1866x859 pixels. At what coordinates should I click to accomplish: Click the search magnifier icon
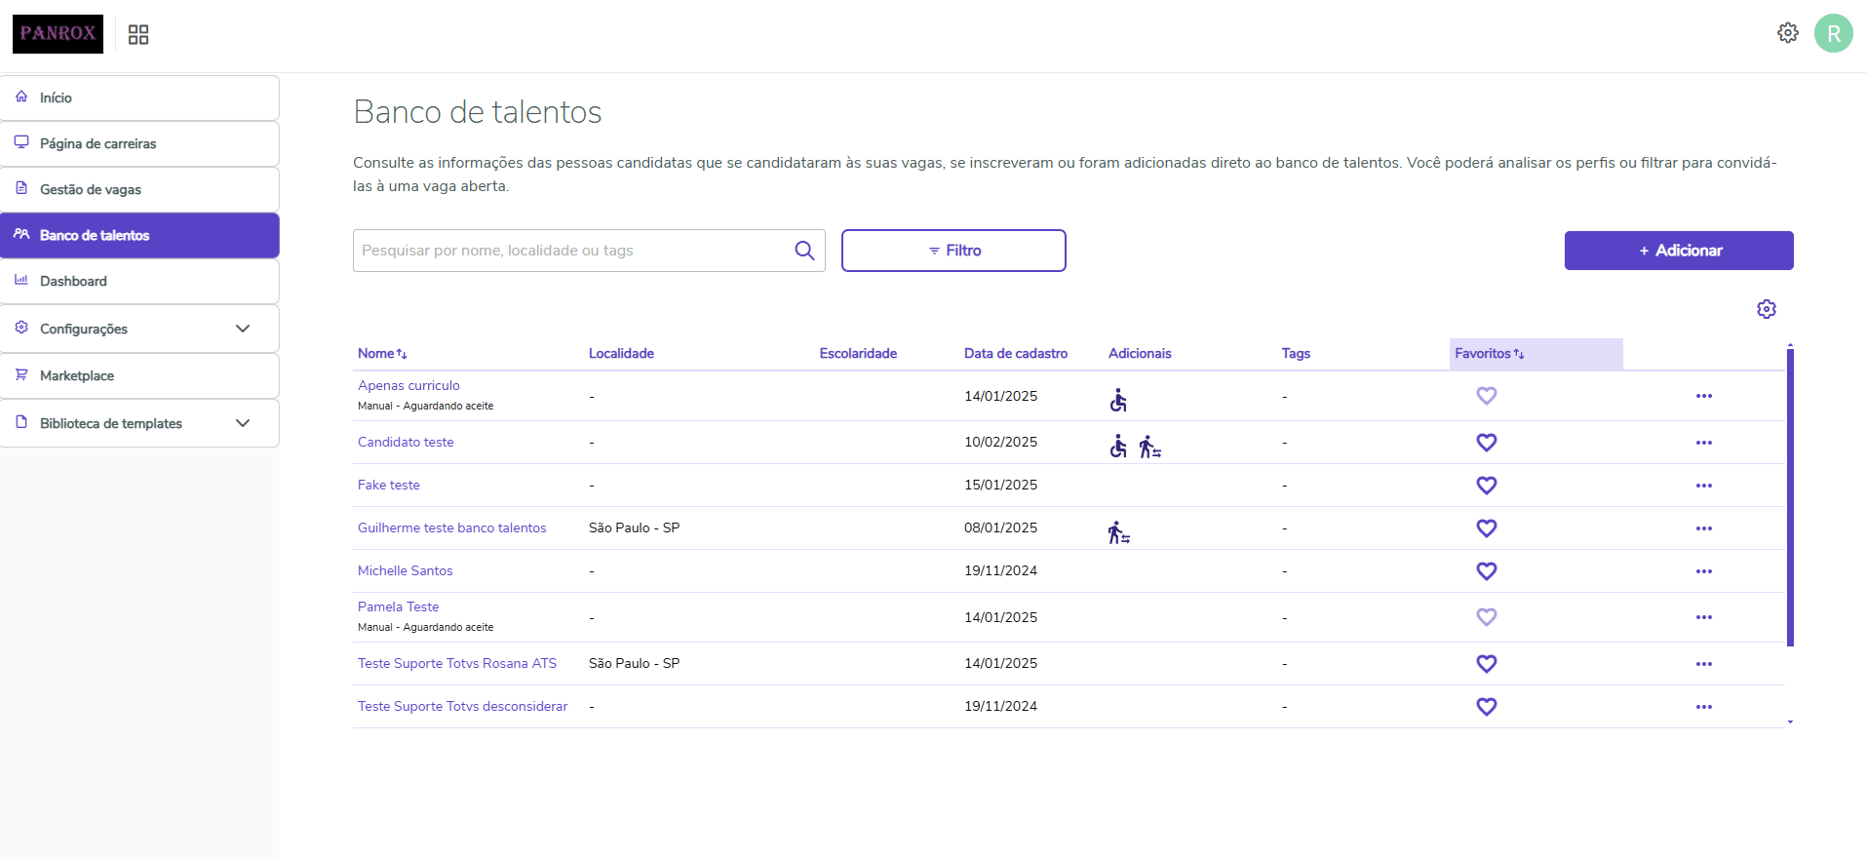[x=804, y=251]
